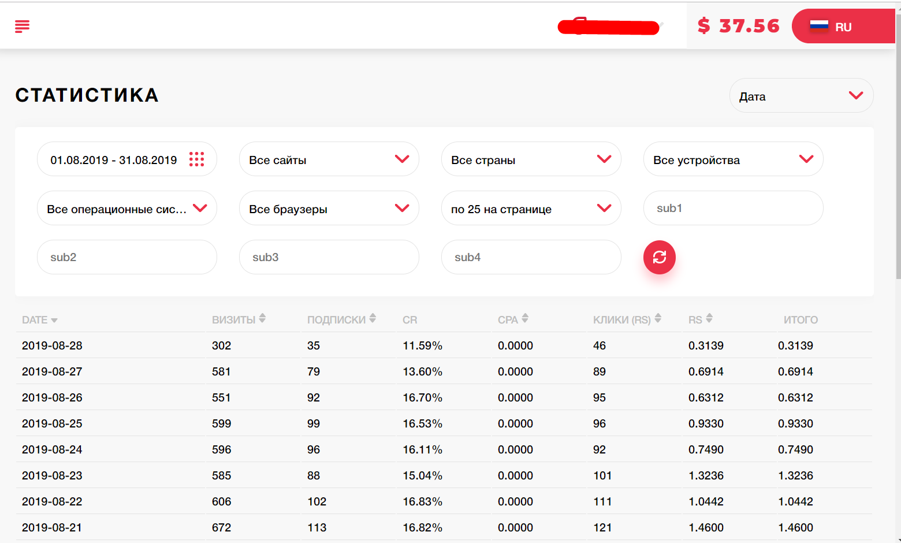The width and height of the screenshot is (901, 543).
Task: Switch language with the RU button
Action: point(842,27)
